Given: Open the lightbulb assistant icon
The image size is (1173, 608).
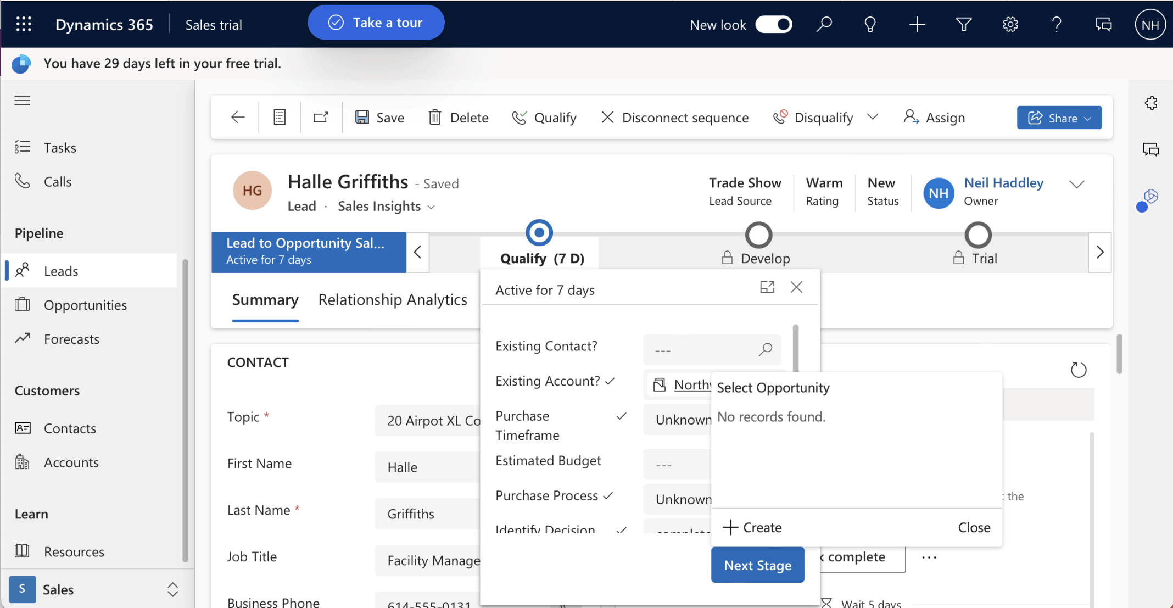Looking at the screenshot, I should coord(870,24).
